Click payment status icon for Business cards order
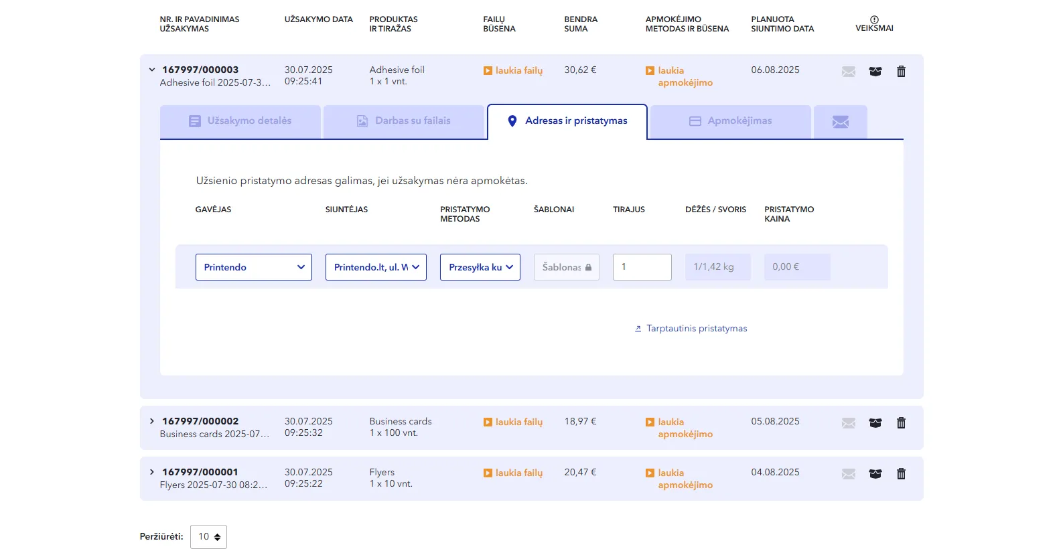Screen dimensions: 1063x559 tap(650, 422)
